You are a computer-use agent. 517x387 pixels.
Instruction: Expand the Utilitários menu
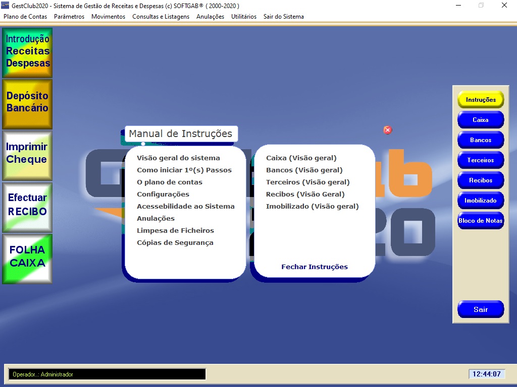pyautogui.click(x=244, y=17)
